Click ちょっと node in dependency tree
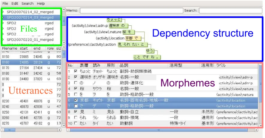The height and width of the screenshot is (138, 265). (114, 19)
